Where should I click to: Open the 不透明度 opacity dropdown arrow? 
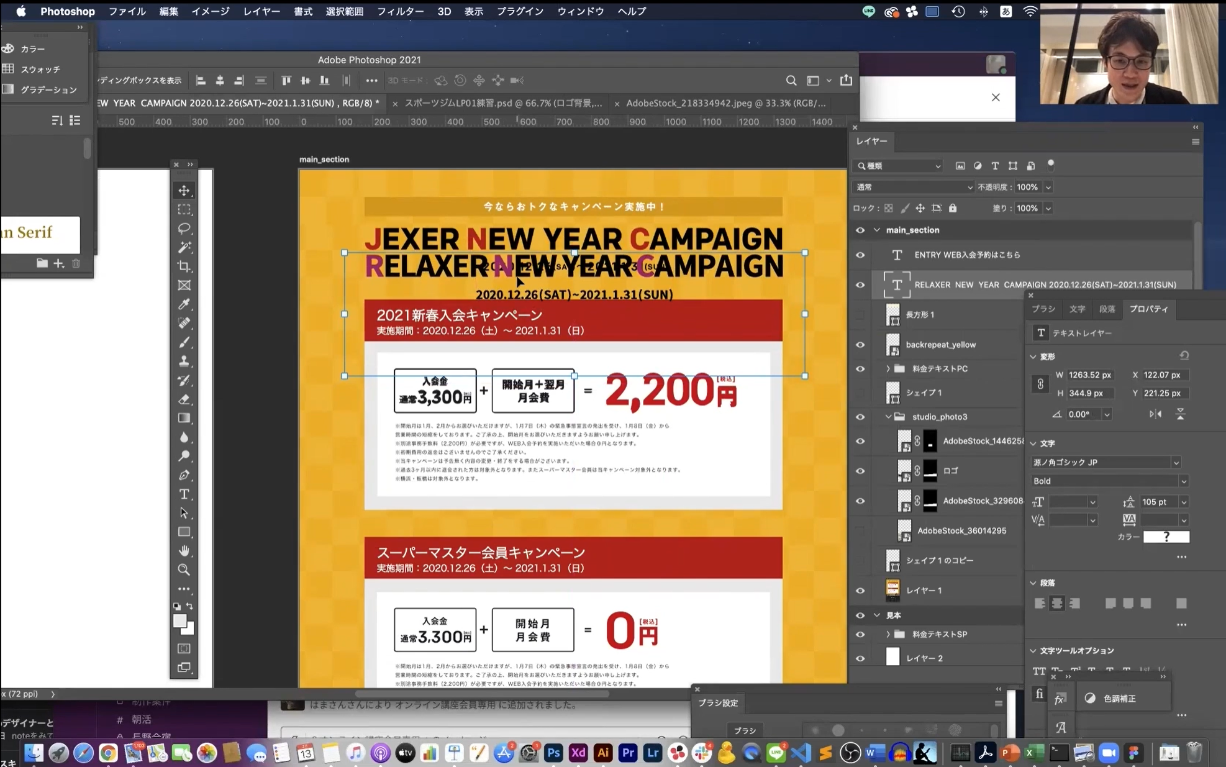pos(1048,187)
